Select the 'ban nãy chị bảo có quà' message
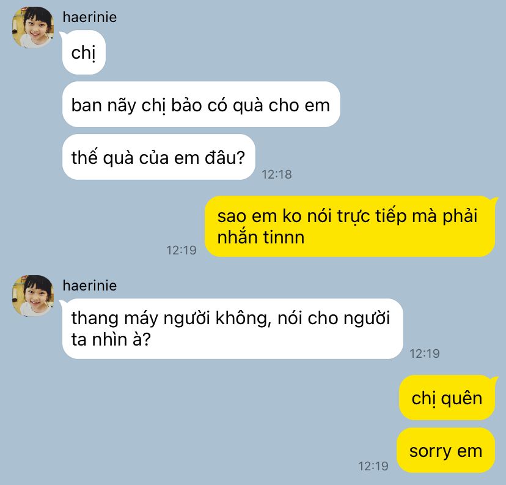 [201, 105]
